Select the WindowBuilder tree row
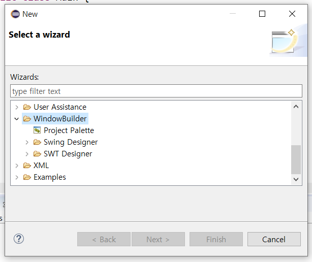 (60, 119)
